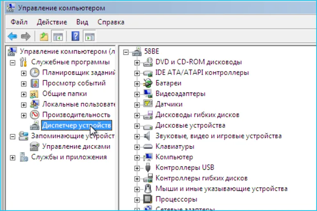Select the Диспетчер устройств tree item
The image size is (317, 211).
77,125
